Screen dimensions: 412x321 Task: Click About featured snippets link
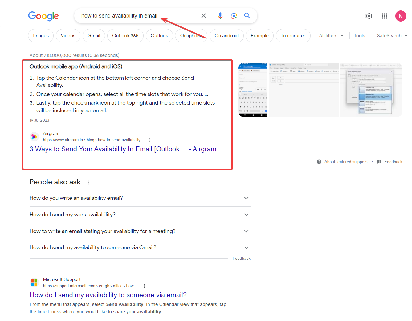(346, 162)
